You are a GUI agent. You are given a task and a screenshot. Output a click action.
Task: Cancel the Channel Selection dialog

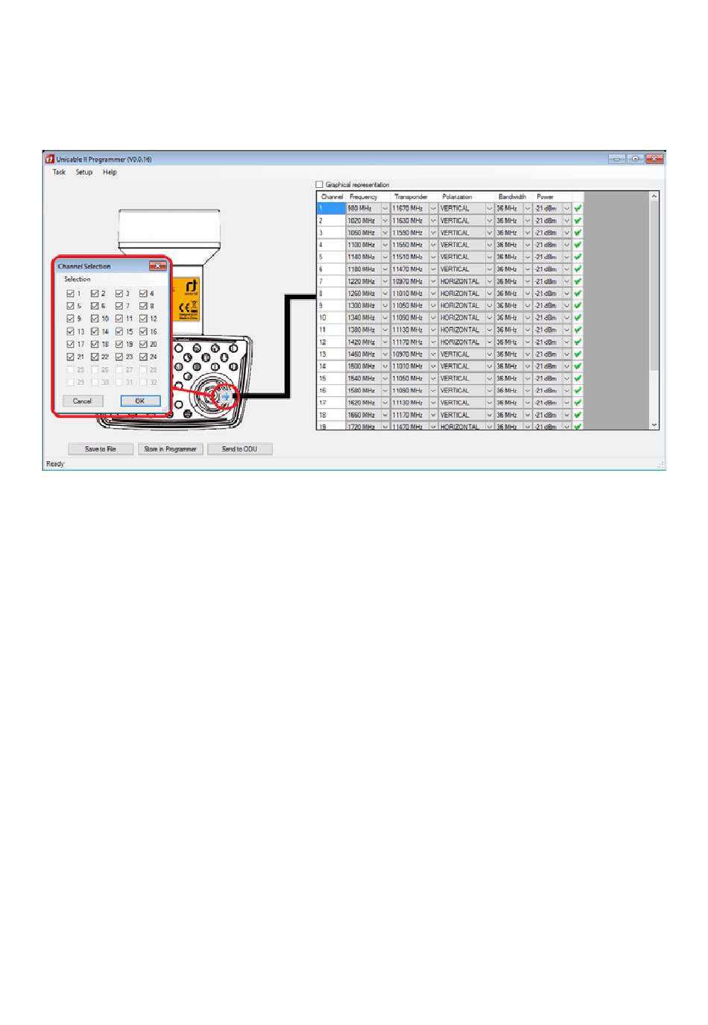82,401
